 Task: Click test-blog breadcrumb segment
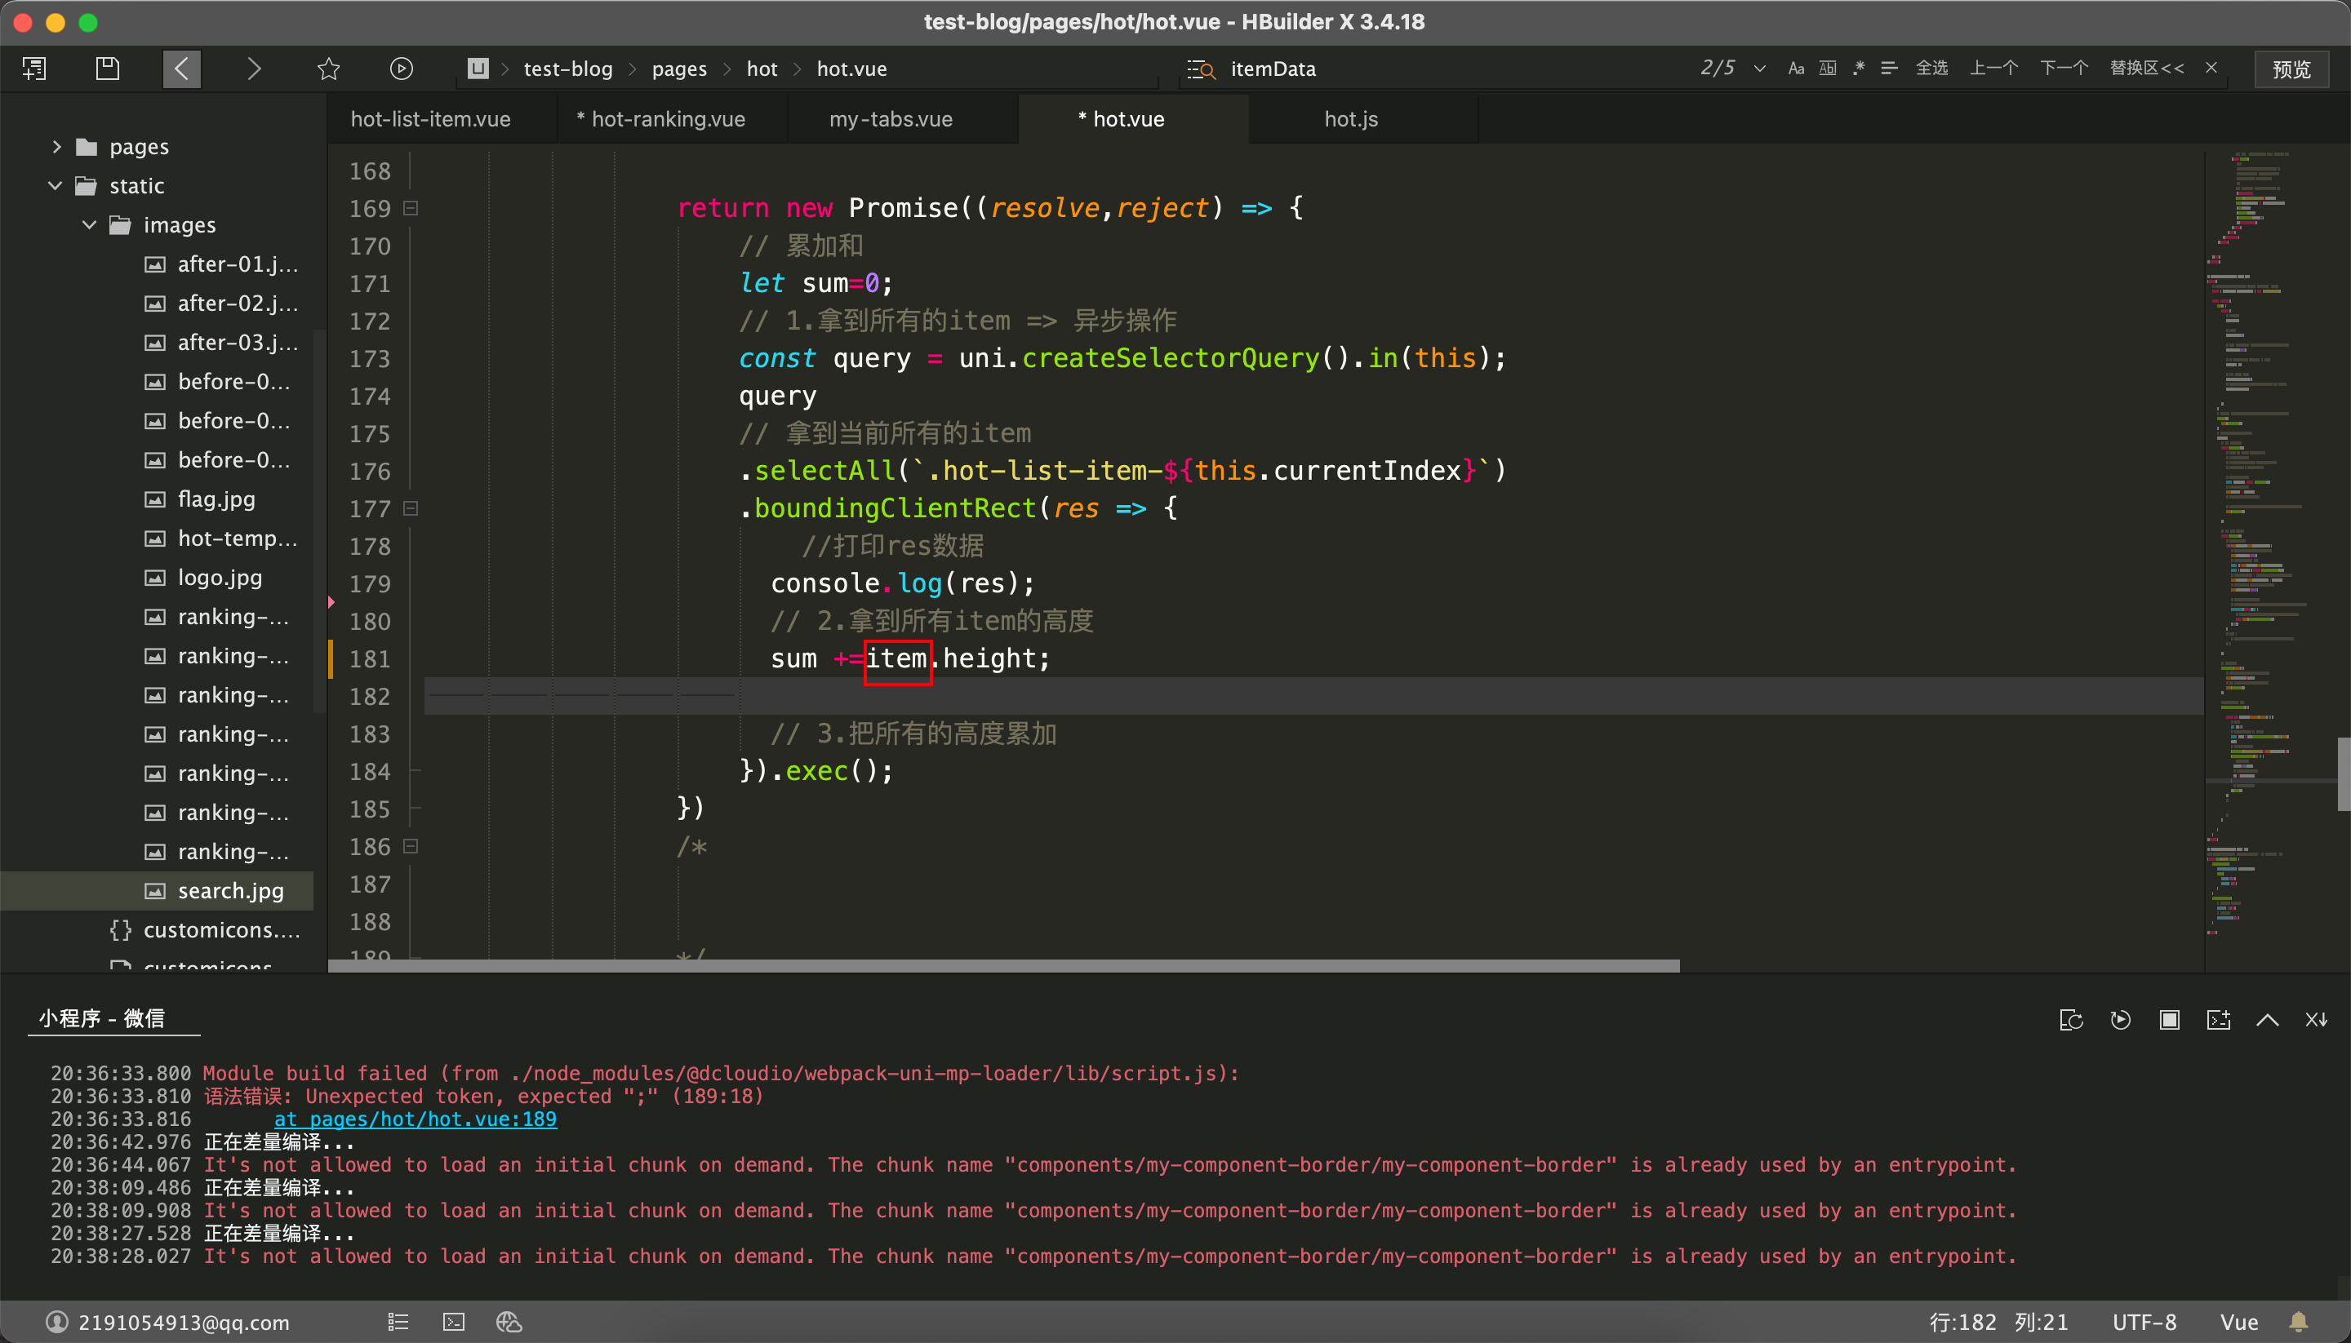[567, 69]
